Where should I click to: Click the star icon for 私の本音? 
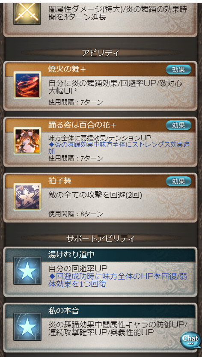coord(27,327)
